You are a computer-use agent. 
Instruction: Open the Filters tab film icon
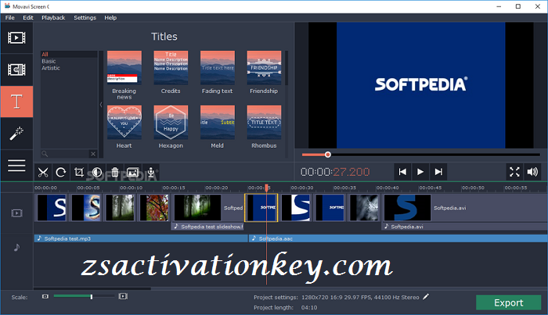point(16,70)
